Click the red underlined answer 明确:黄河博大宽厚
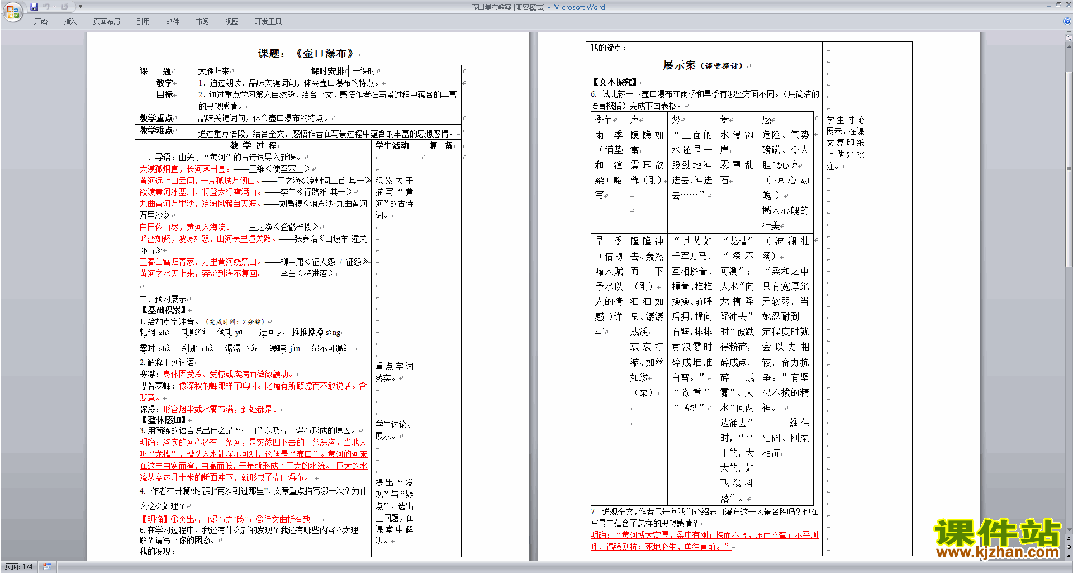 point(704,541)
